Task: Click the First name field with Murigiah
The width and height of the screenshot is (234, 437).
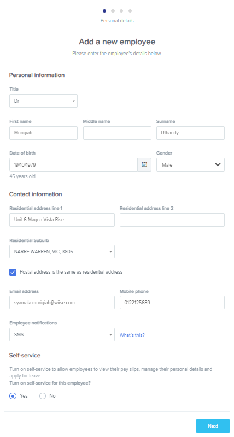Action: 44,133
